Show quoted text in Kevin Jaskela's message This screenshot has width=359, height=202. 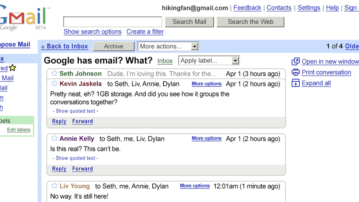pyautogui.click(x=75, y=111)
